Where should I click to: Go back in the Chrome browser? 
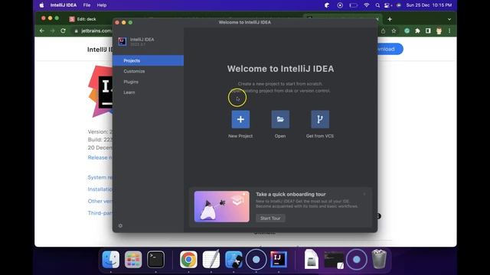click(42, 31)
